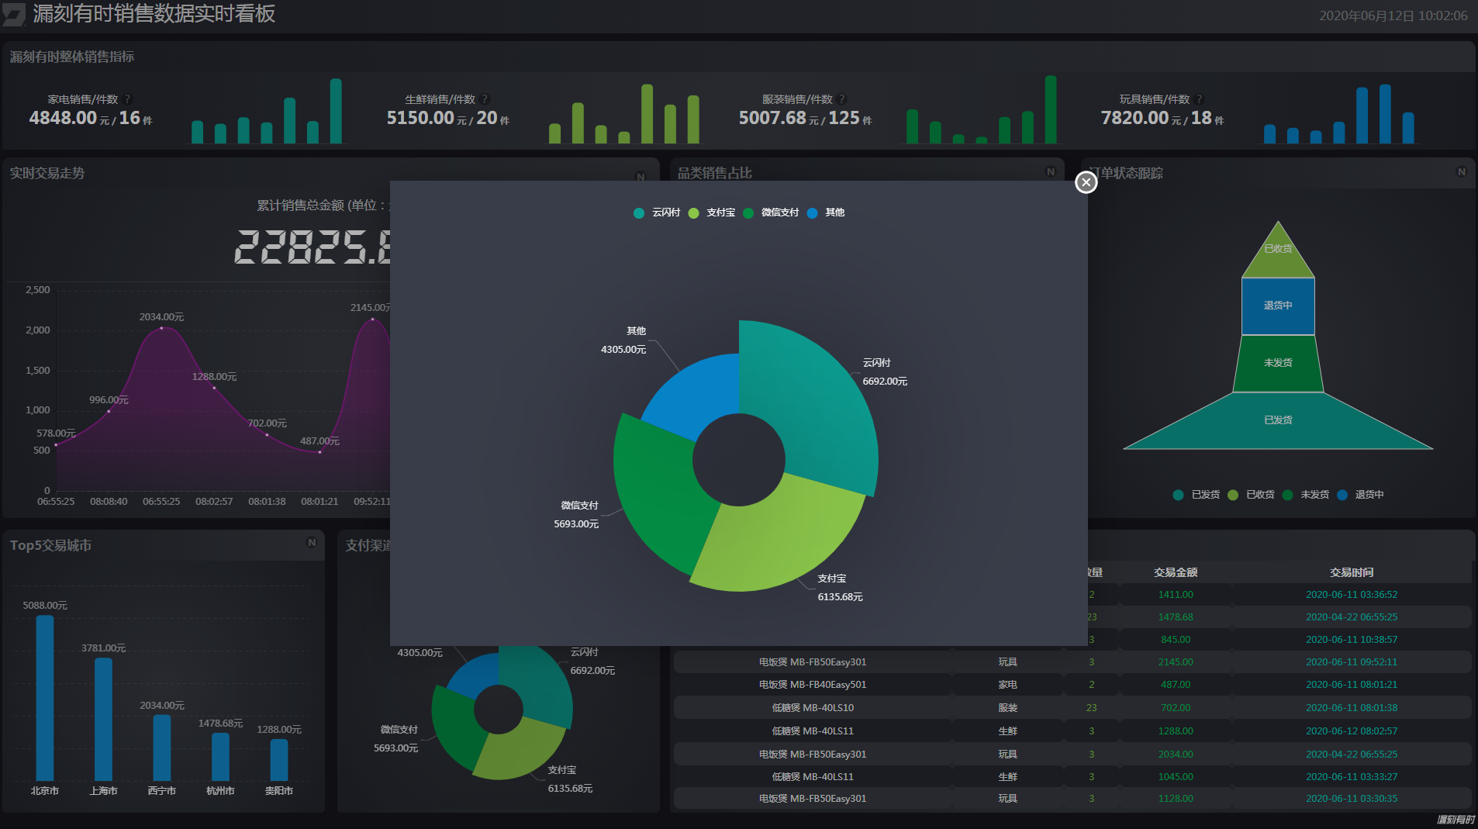
Task: Click the 西宁市 bar in Top5 chart
Action: click(x=162, y=748)
